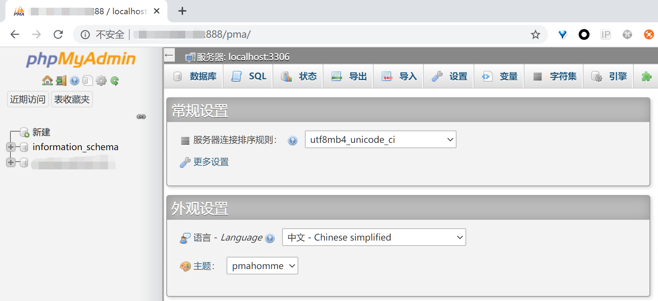This screenshot has width=658, height=301.
Task: Open the 导出 export tab
Action: [x=348, y=77]
